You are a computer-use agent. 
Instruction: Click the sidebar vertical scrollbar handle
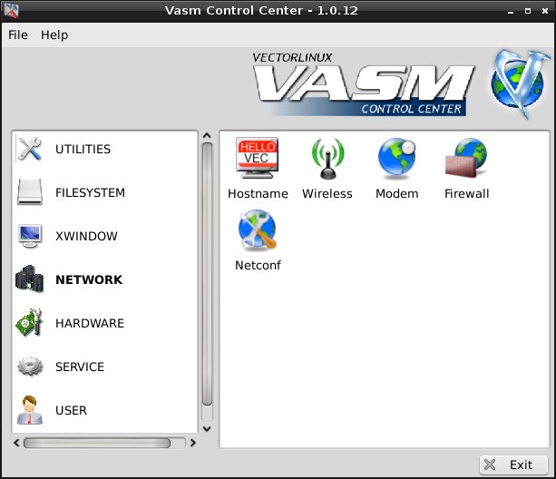pos(207,272)
